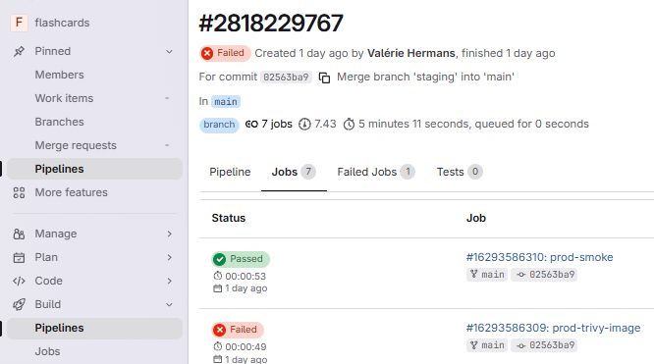Image resolution: width=654 pixels, height=364 pixels.
Task: Switch to the Failed Jobs tab
Action: [x=376, y=172]
